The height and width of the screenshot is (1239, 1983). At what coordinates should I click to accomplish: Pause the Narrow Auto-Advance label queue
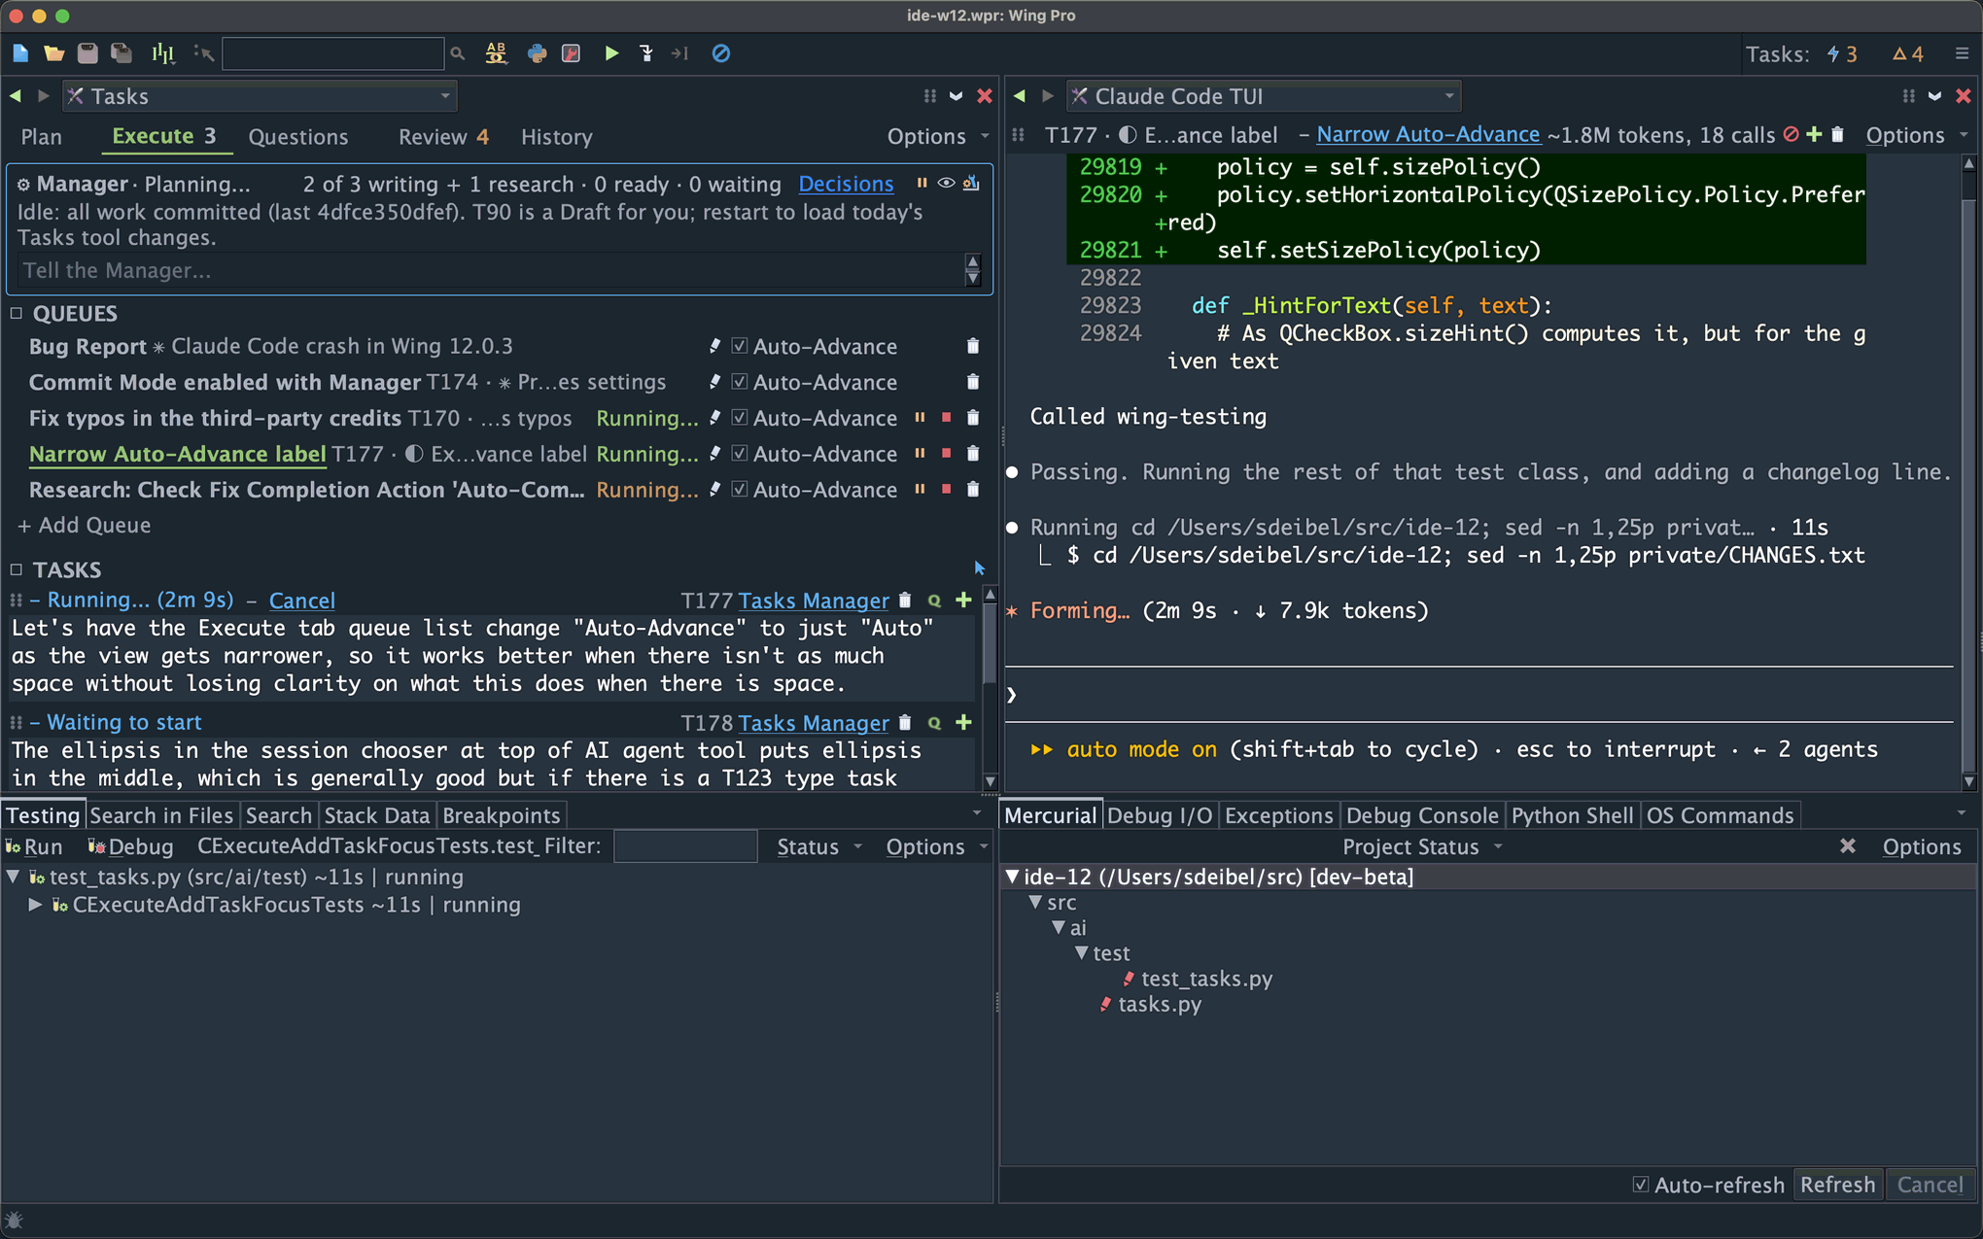click(920, 454)
